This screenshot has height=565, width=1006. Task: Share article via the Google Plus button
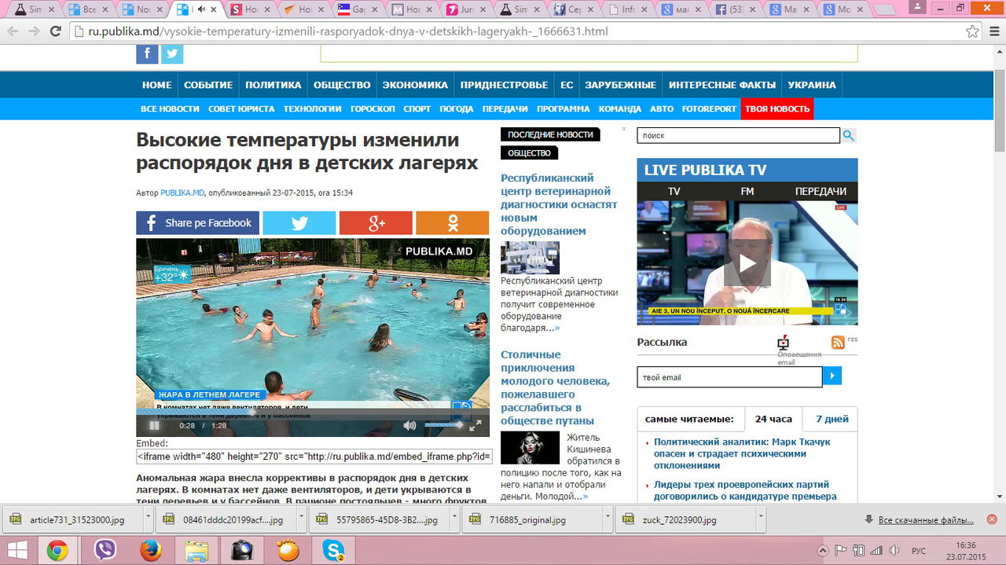[376, 222]
